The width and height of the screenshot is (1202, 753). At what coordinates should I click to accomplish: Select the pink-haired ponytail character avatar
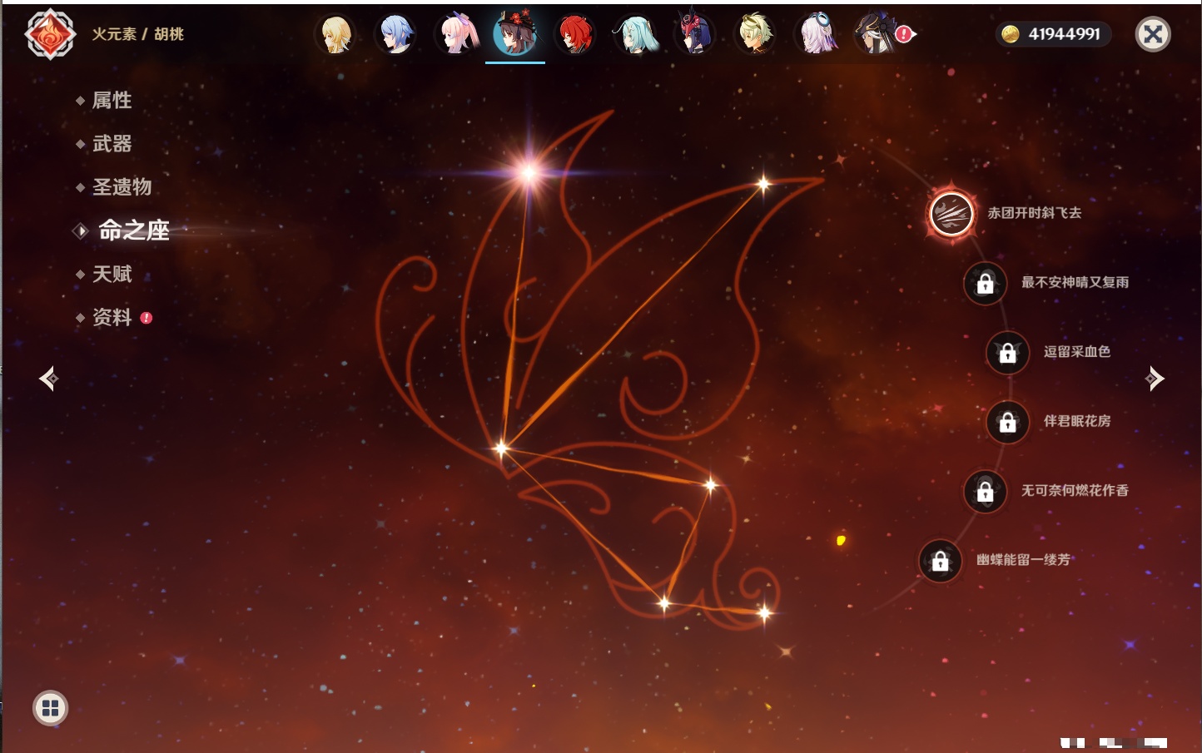click(456, 35)
